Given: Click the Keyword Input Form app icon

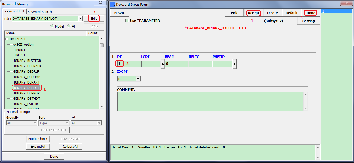Looking at the screenshot, I should coord(113,5).
